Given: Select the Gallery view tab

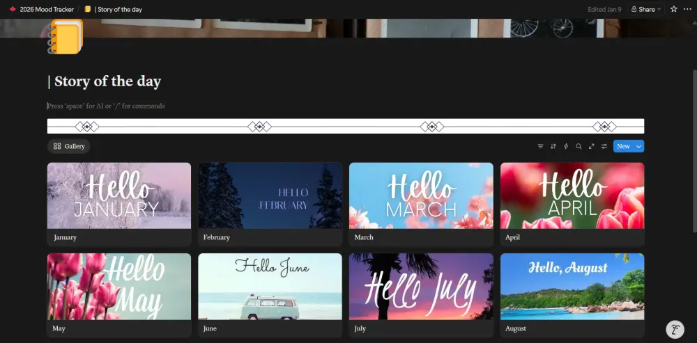Looking at the screenshot, I should click(x=69, y=146).
